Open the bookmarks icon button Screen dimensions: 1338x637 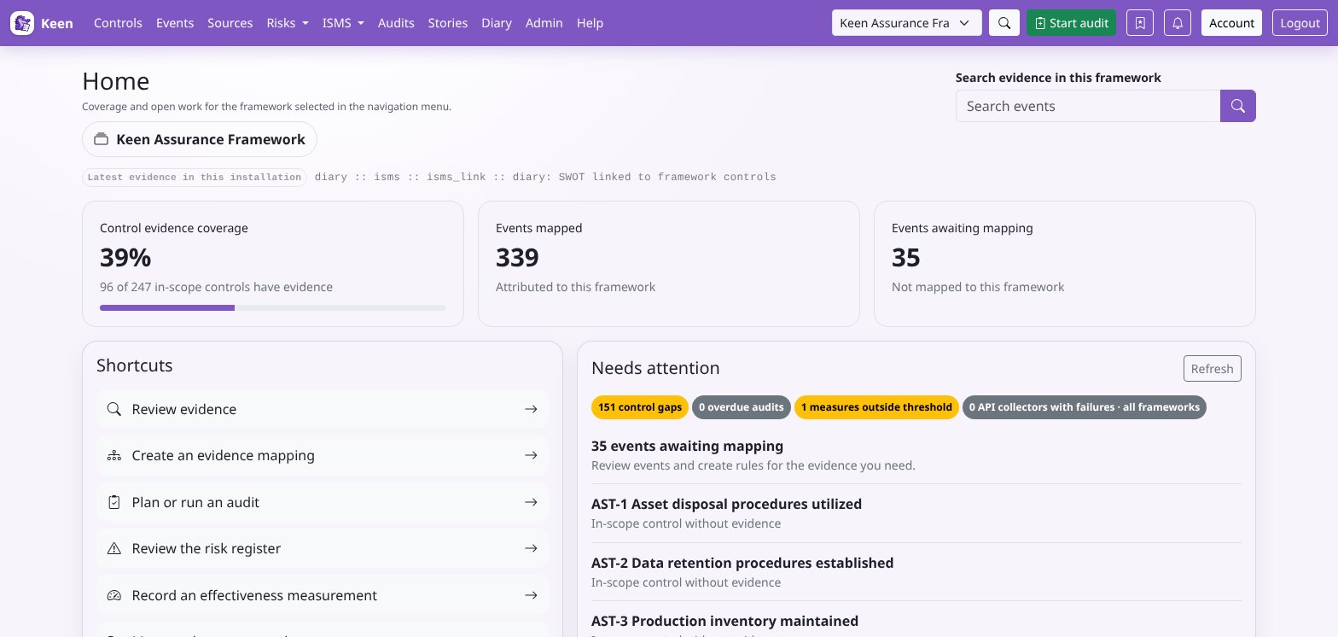pos(1140,23)
